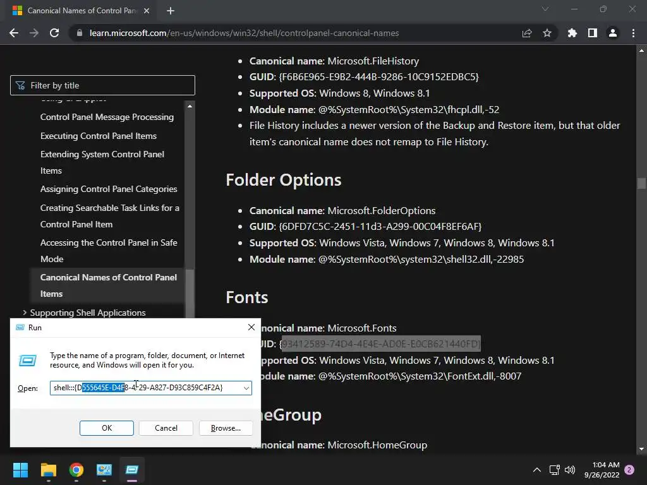Image resolution: width=647 pixels, height=485 pixels.
Task: Open the Chrome three-dot menu
Action: coord(633,33)
